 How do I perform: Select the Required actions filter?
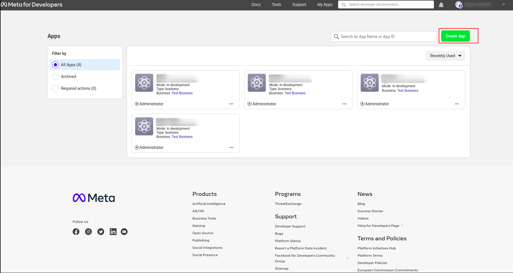(55, 88)
